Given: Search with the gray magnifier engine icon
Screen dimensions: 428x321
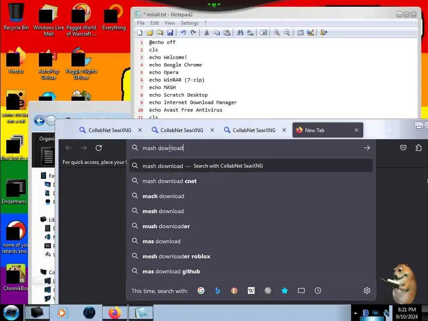Looking at the screenshot, I should [268, 290].
